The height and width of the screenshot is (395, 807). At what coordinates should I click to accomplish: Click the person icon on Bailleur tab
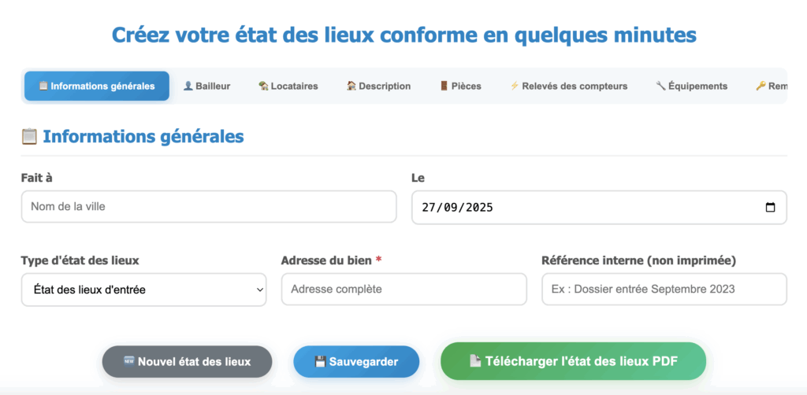point(188,86)
